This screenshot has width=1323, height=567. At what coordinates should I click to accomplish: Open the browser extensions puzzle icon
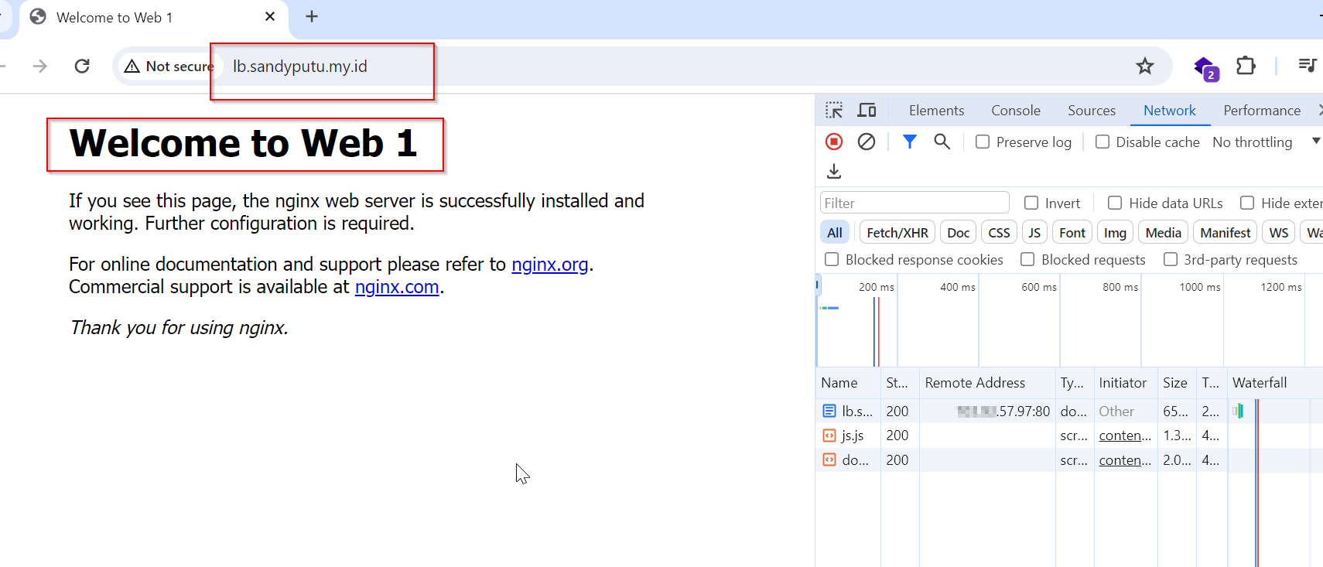click(1246, 67)
